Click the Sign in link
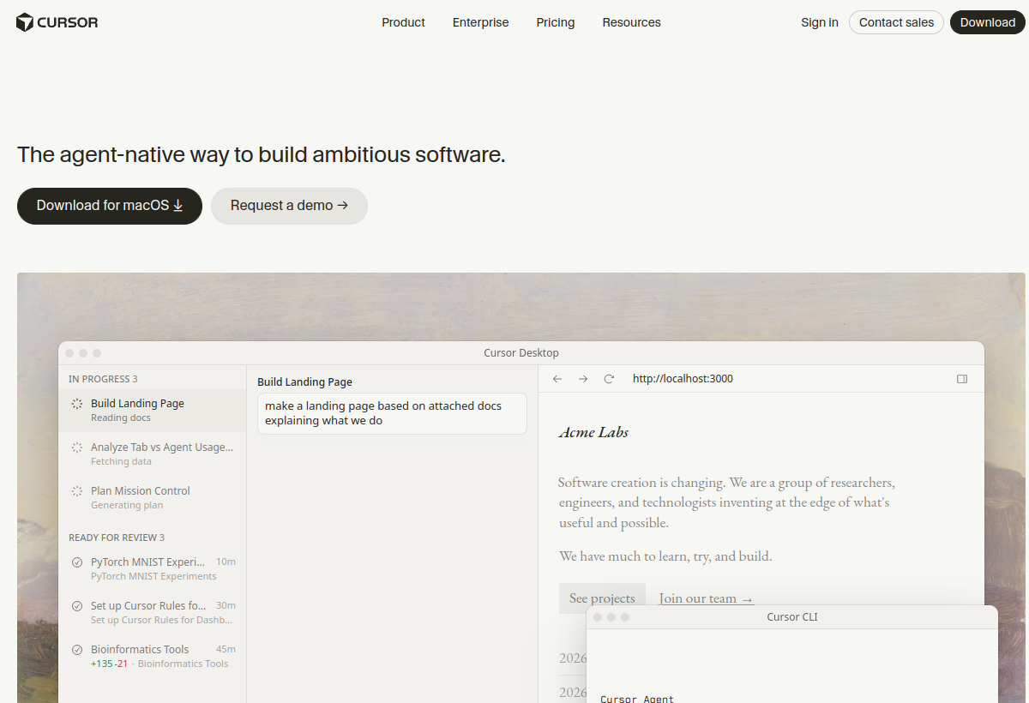This screenshot has height=703, width=1029. 820,22
